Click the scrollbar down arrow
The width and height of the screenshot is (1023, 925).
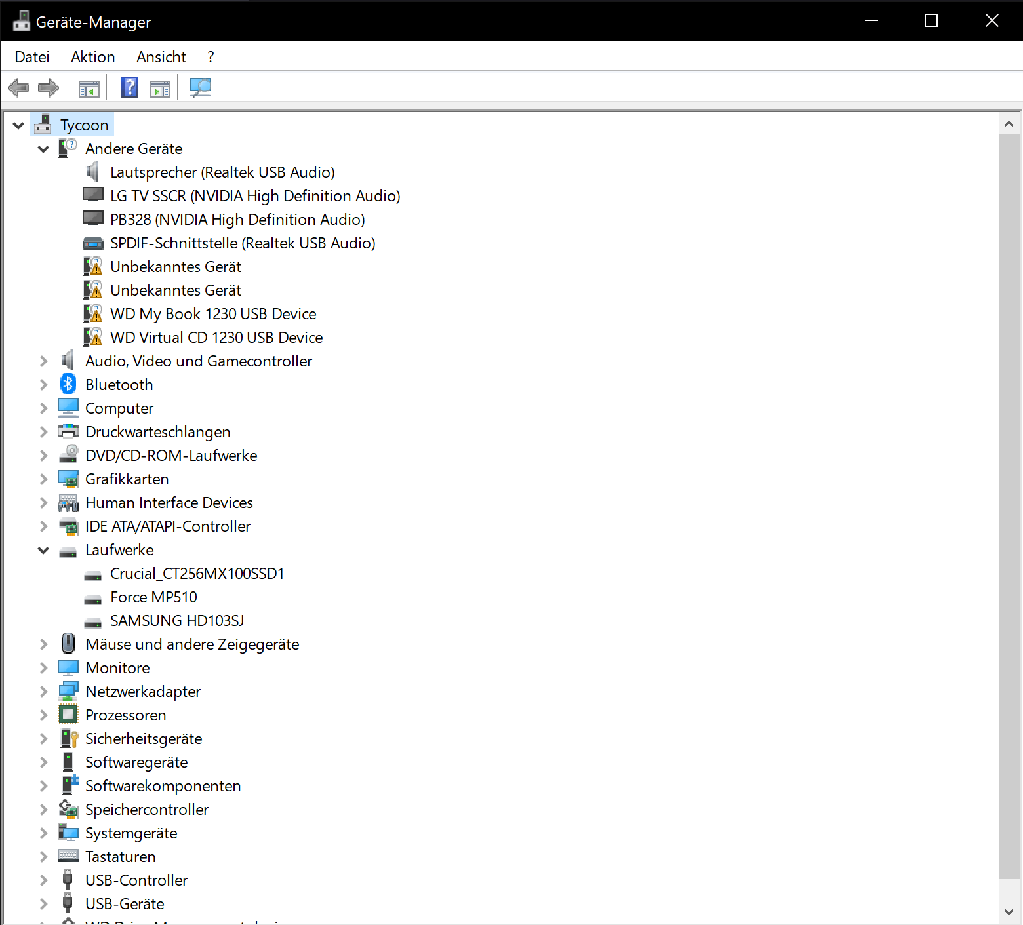pos(1009,912)
